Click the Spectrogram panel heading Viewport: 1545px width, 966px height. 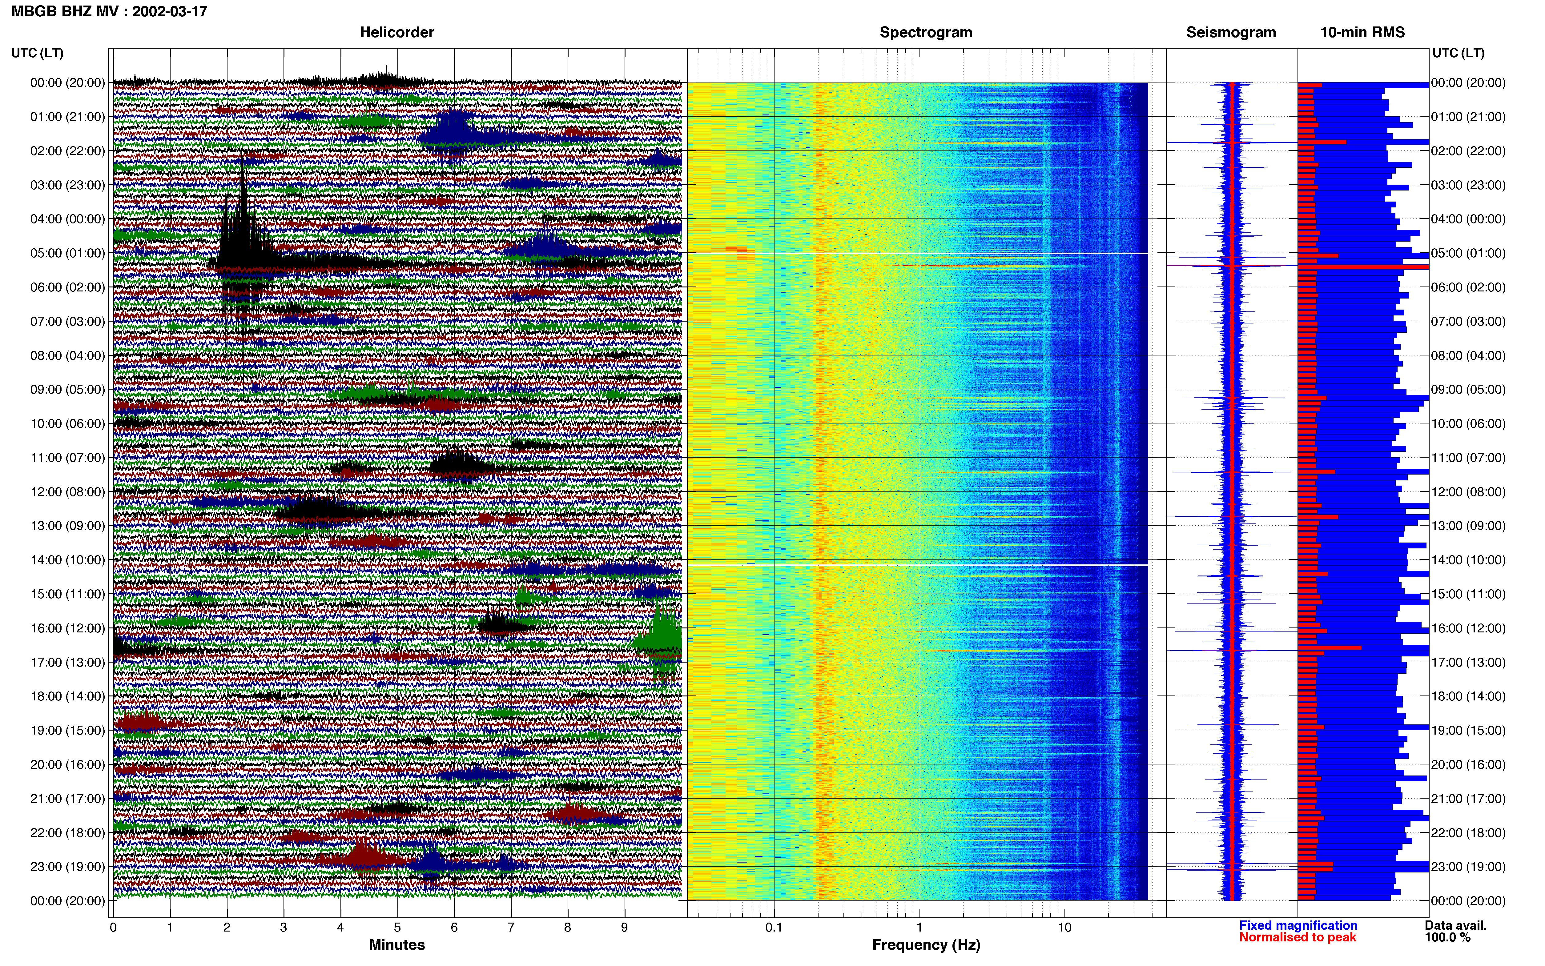point(926,33)
